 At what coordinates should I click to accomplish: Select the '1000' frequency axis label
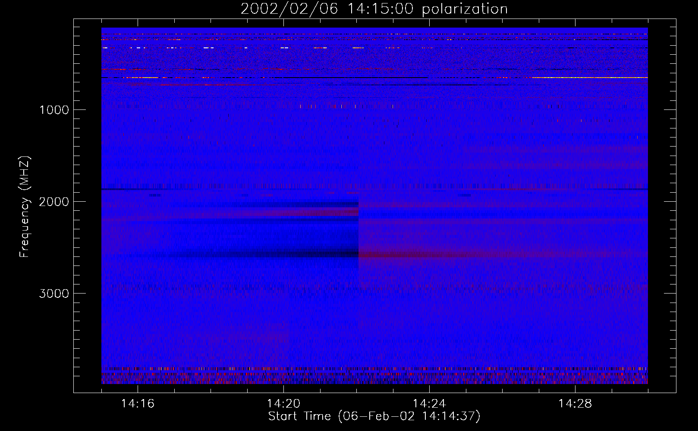(54, 110)
